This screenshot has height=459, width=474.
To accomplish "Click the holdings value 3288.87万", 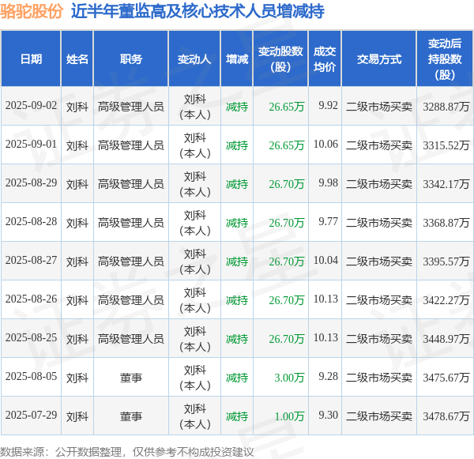I will pos(446,107).
